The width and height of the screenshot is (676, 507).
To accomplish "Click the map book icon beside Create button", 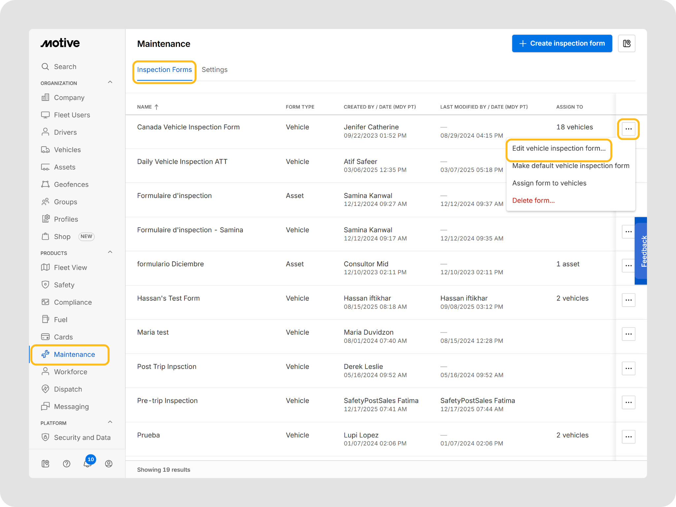I will (626, 44).
